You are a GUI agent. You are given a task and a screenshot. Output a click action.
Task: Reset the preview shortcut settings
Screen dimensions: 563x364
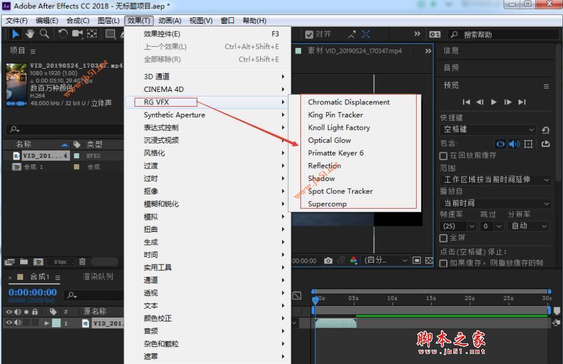tap(545, 130)
